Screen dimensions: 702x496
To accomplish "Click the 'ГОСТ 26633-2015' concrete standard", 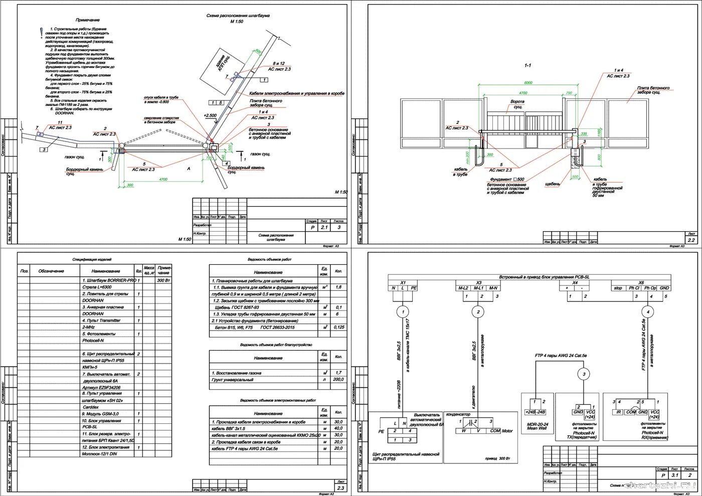I will pyautogui.click(x=277, y=327).
